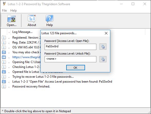Copy the Open File password to clipboard

(103, 47)
